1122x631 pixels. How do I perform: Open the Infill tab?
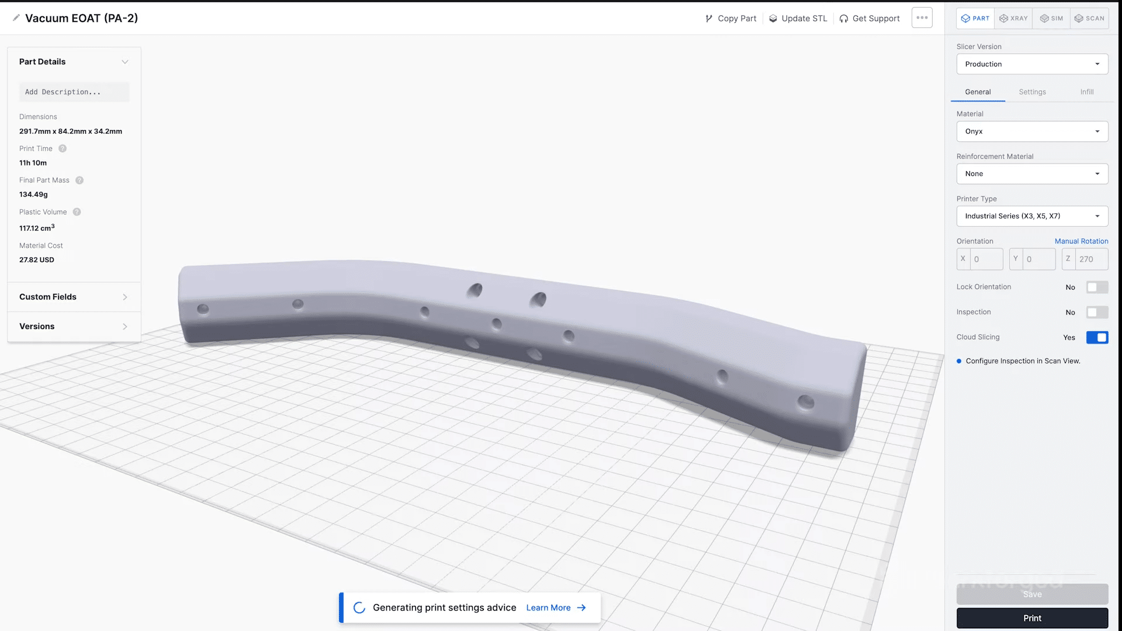point(1086,92)
